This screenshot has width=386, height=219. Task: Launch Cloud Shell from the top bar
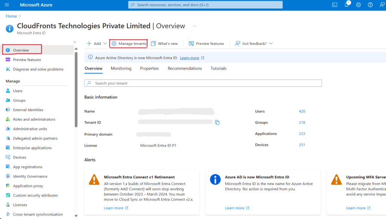[335, 5]
